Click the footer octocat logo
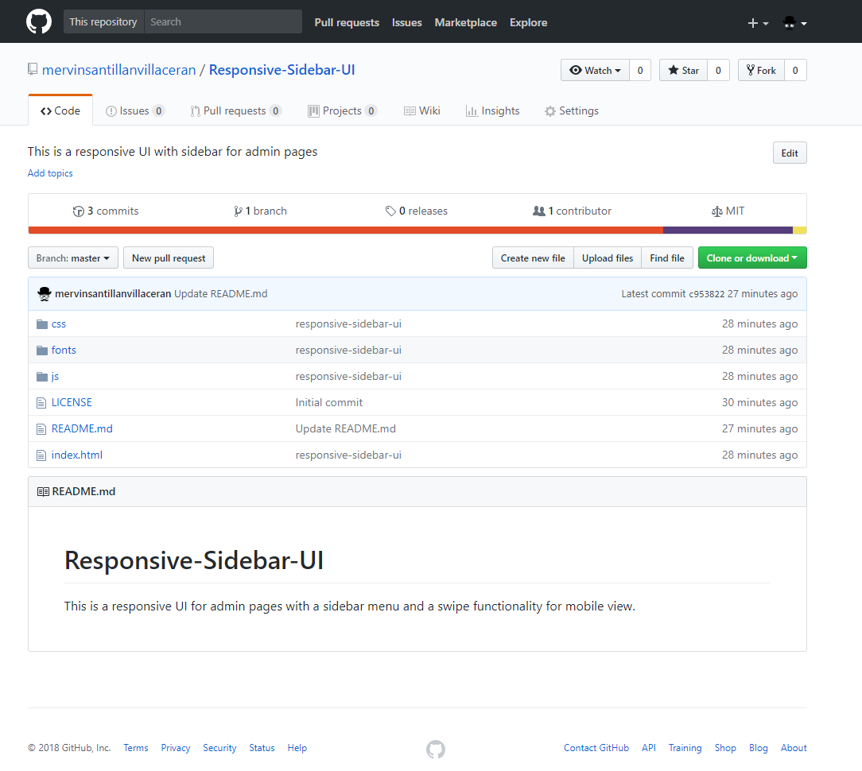862x771 pixels. coord(435,749)
